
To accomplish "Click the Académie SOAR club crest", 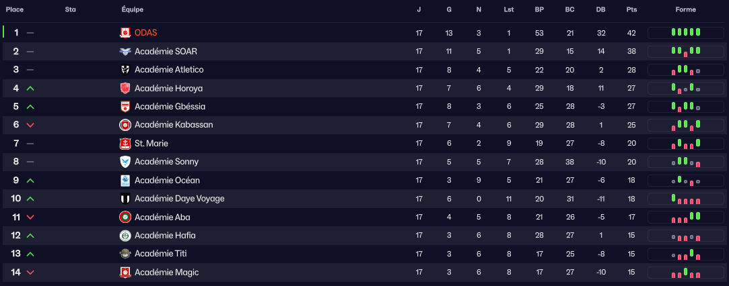I will 125,51.
